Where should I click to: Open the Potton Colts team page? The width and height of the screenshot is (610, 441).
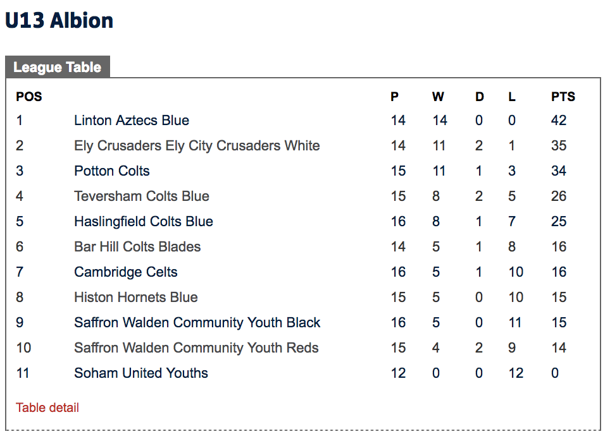(111, 171)
